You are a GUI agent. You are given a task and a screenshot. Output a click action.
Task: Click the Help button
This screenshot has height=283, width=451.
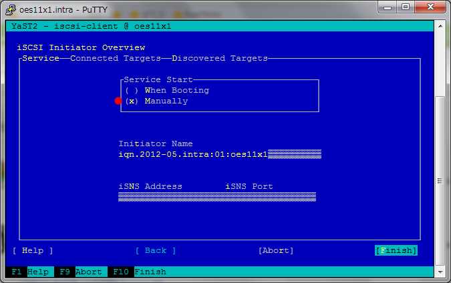tap(33, 250)
